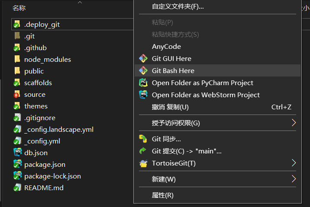The image size is (310, 207).
Task: Click the TortoiseGit turtle icon
Action: (x=143, y=163)
